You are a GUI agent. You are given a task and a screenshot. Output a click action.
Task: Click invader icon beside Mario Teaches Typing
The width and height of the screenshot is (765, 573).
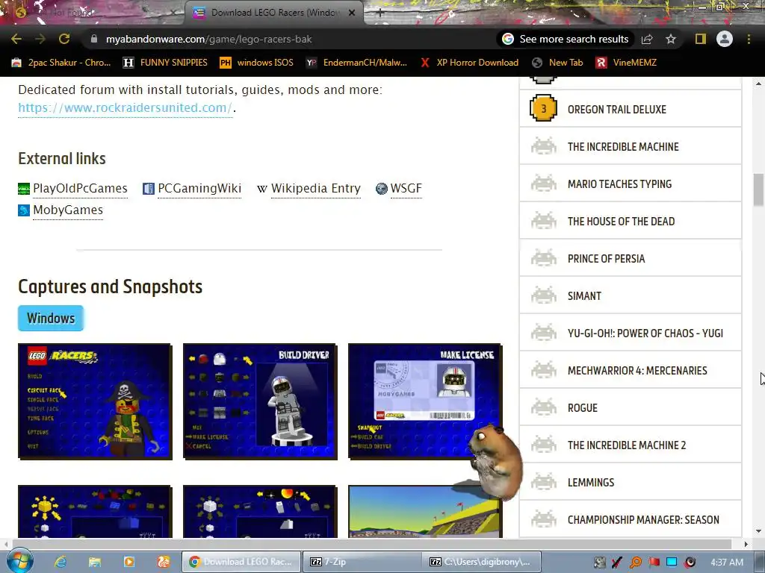pos(544,184)
